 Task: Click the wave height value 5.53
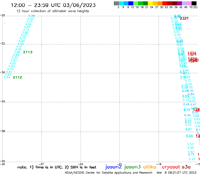pyautogui.click(x=191, y=144)
